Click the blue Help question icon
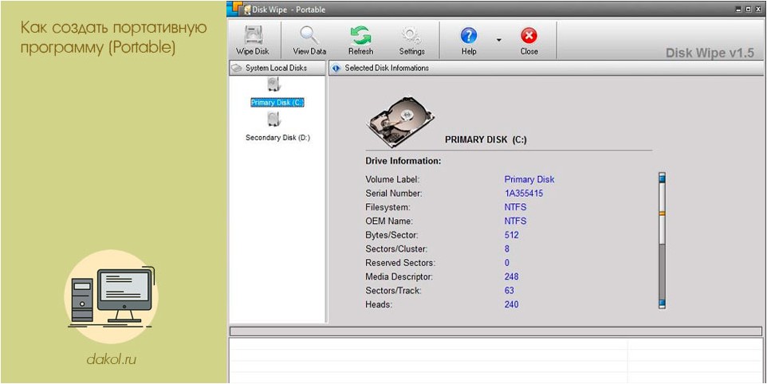The height and width of the screenshot is (384, 767). (469, 35)
